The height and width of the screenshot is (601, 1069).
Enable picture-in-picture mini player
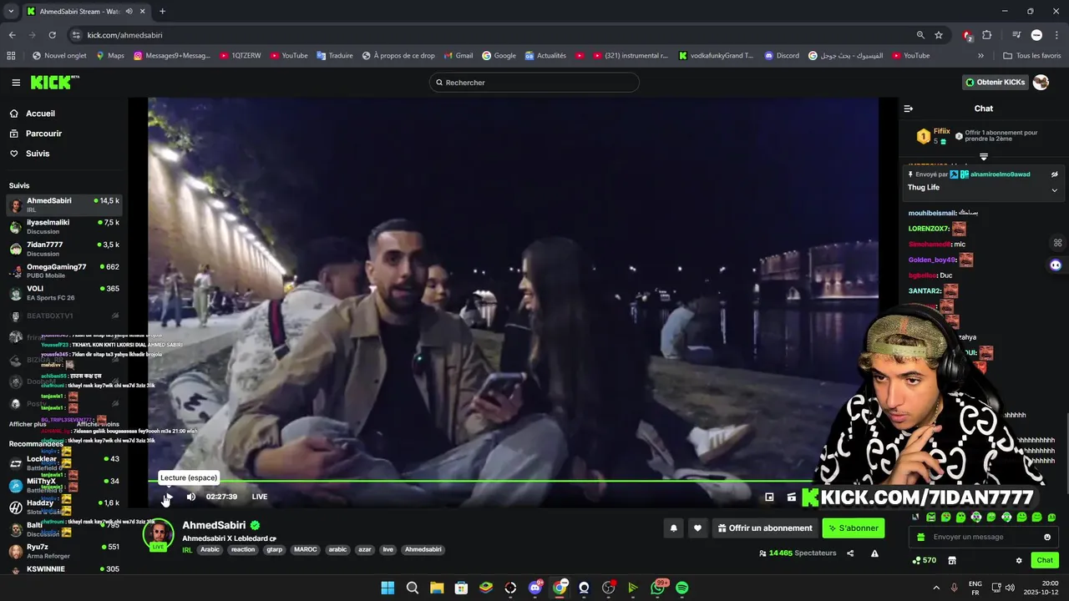tap(769, 497)
